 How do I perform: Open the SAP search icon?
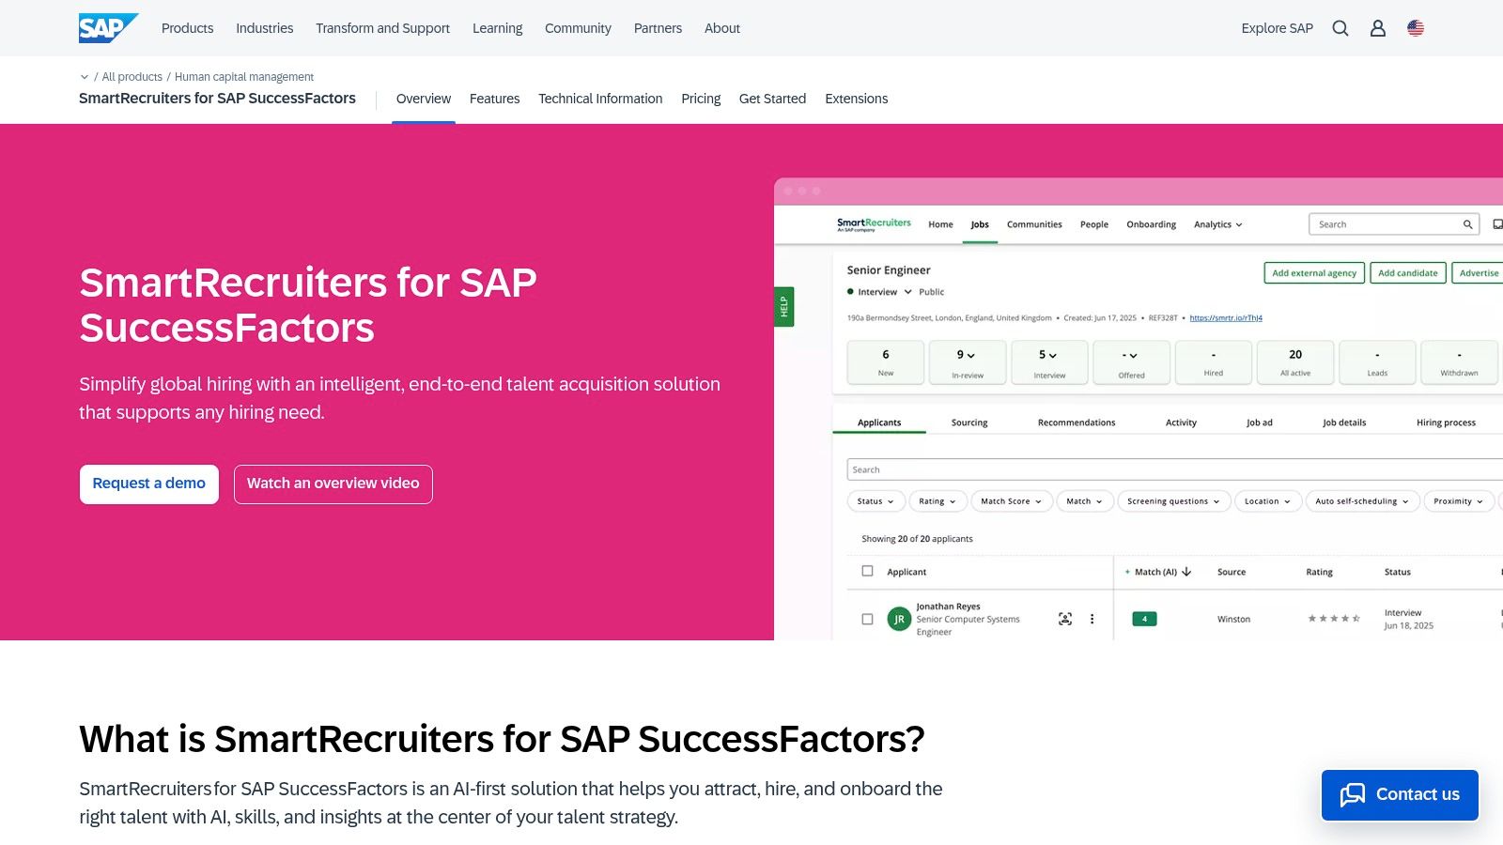click(1340, 28)
